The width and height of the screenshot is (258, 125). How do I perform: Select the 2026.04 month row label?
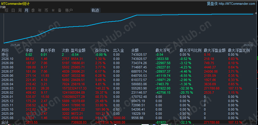tap(7, 84)
